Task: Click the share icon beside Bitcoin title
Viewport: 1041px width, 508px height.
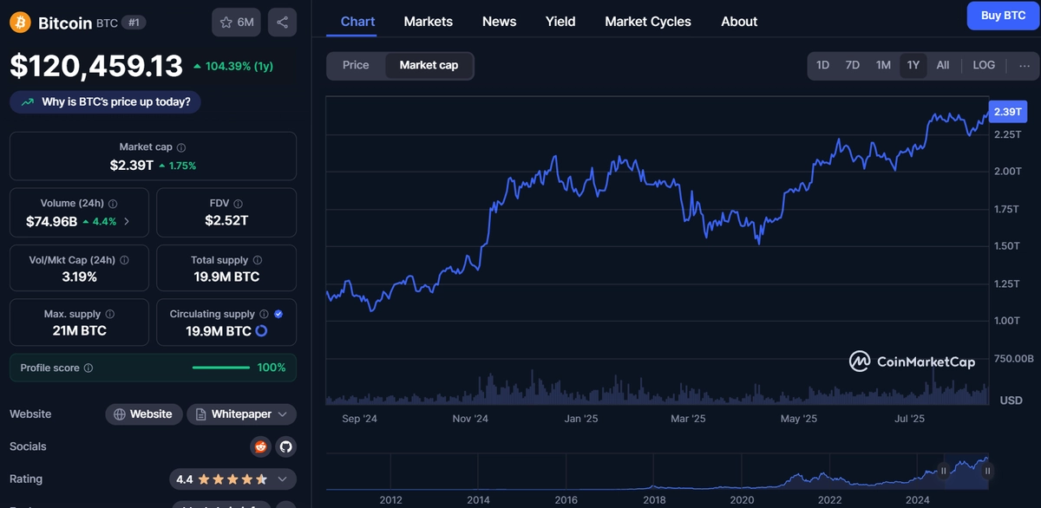Action: click(282, 22)
